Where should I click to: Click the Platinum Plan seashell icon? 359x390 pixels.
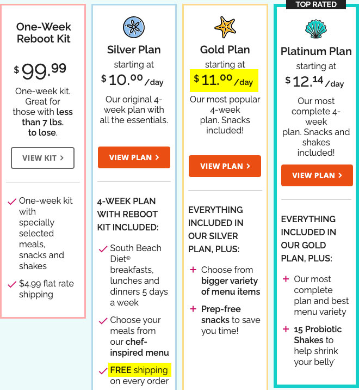coord(316,29)
